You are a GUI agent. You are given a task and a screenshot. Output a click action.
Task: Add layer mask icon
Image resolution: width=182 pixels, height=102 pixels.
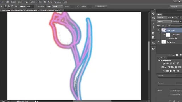click(177, 55)
